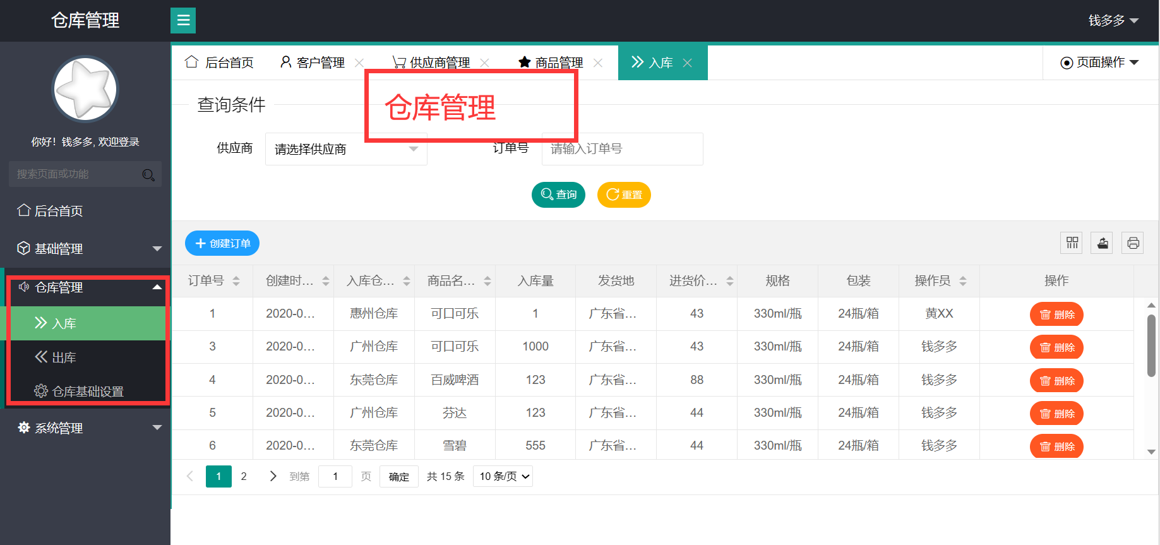Open 仓库基础设置 in the sidebar
Screen dimensions: 1160x545
(85, 392)
